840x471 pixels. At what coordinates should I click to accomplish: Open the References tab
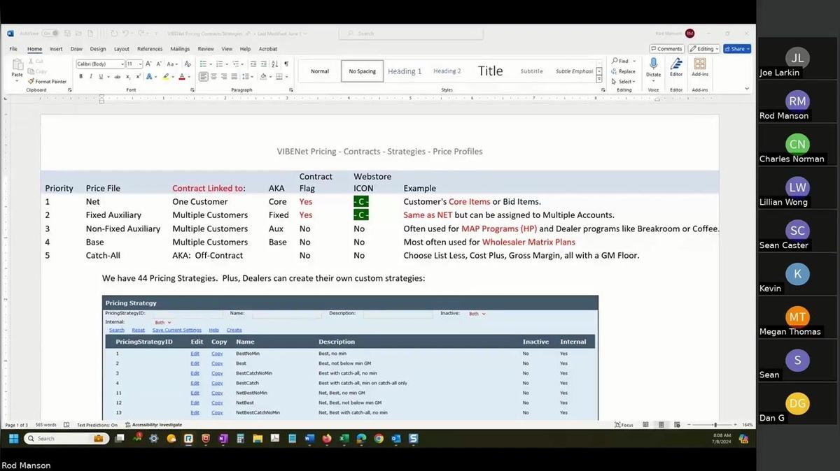click(x=150, y=49)
